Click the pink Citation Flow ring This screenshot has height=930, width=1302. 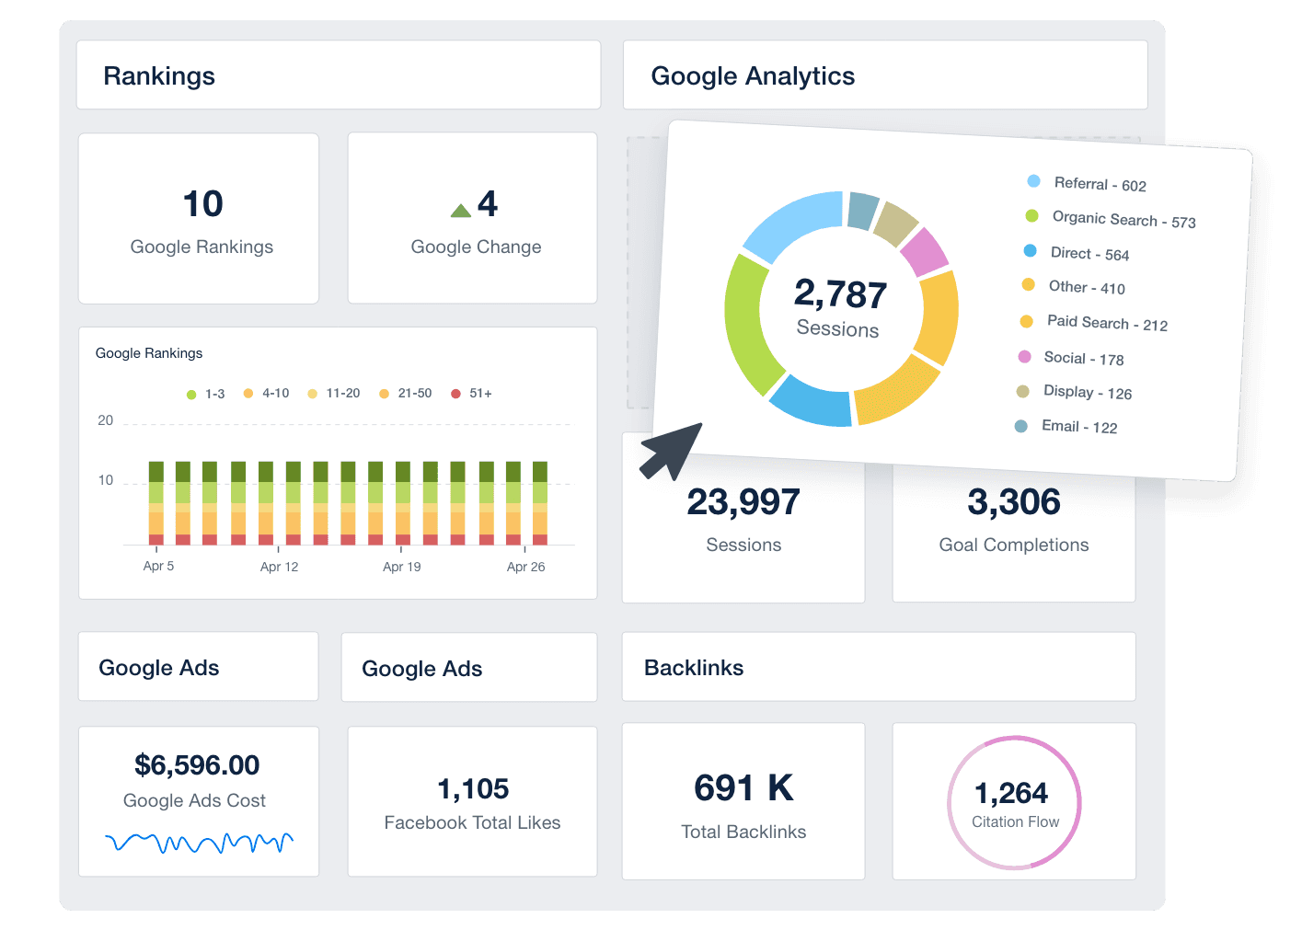pos(1013,801)
